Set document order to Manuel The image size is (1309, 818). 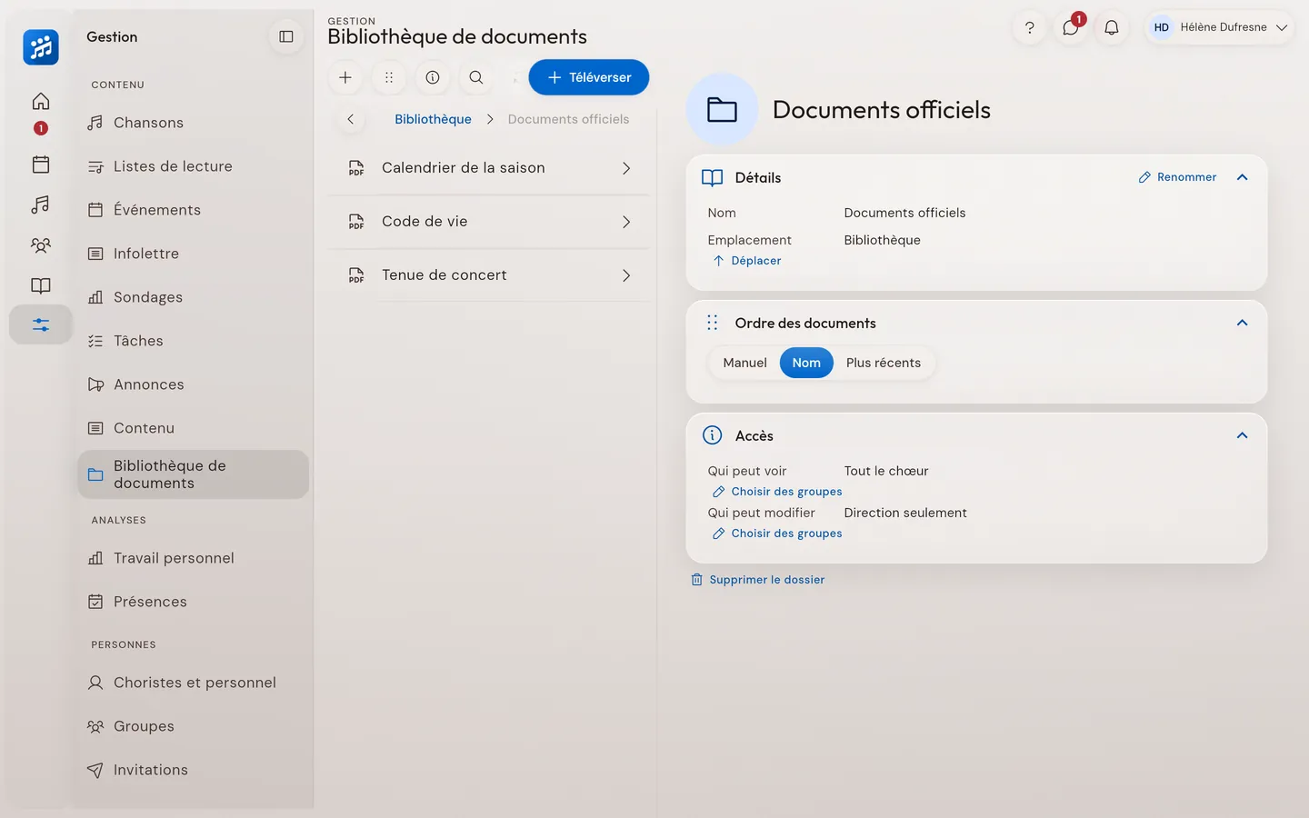coord(745,363)
